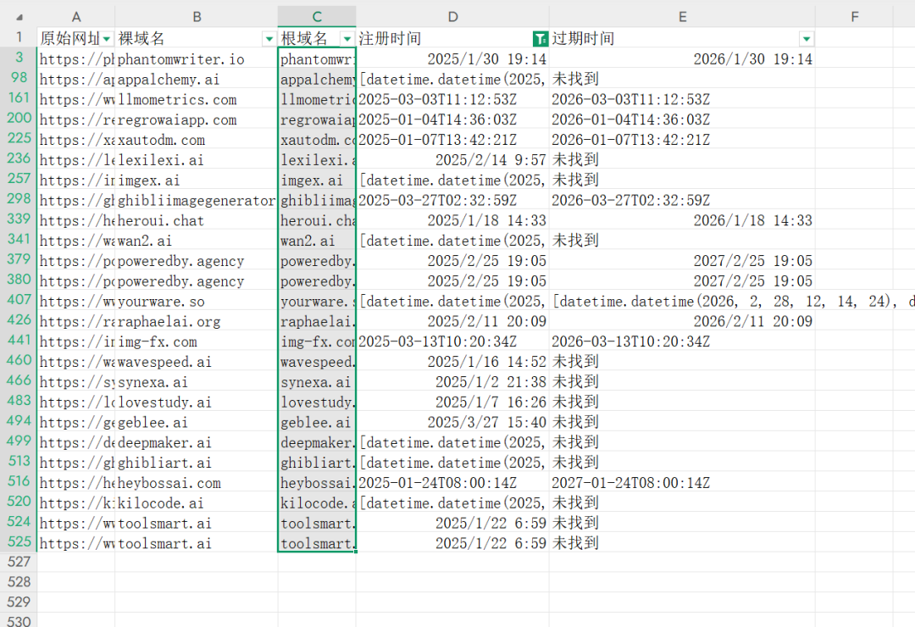This screenshot has height=627, width=915.
Task: Select cell heroui.chat in column B
Action: [197, 220]
